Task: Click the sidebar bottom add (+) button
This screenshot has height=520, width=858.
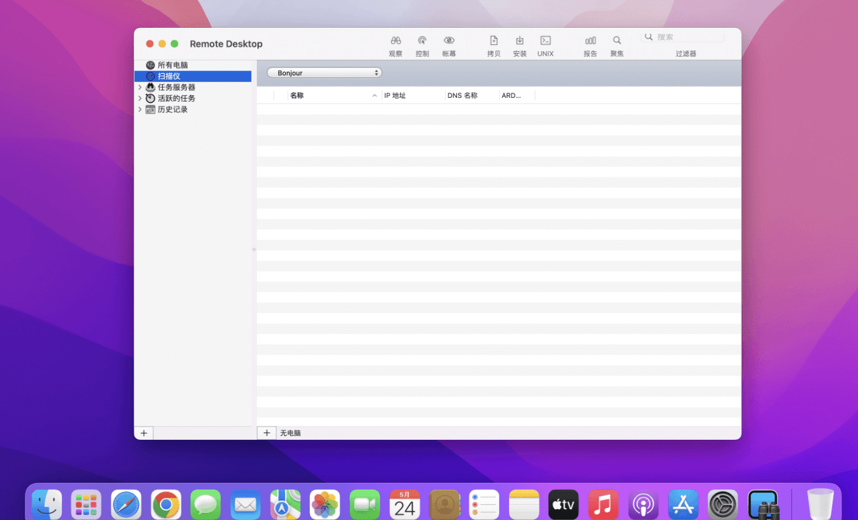Action: (x=144, y=433)
